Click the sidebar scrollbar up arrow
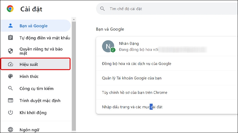This screenshot has width=238, height=133. 74,20
